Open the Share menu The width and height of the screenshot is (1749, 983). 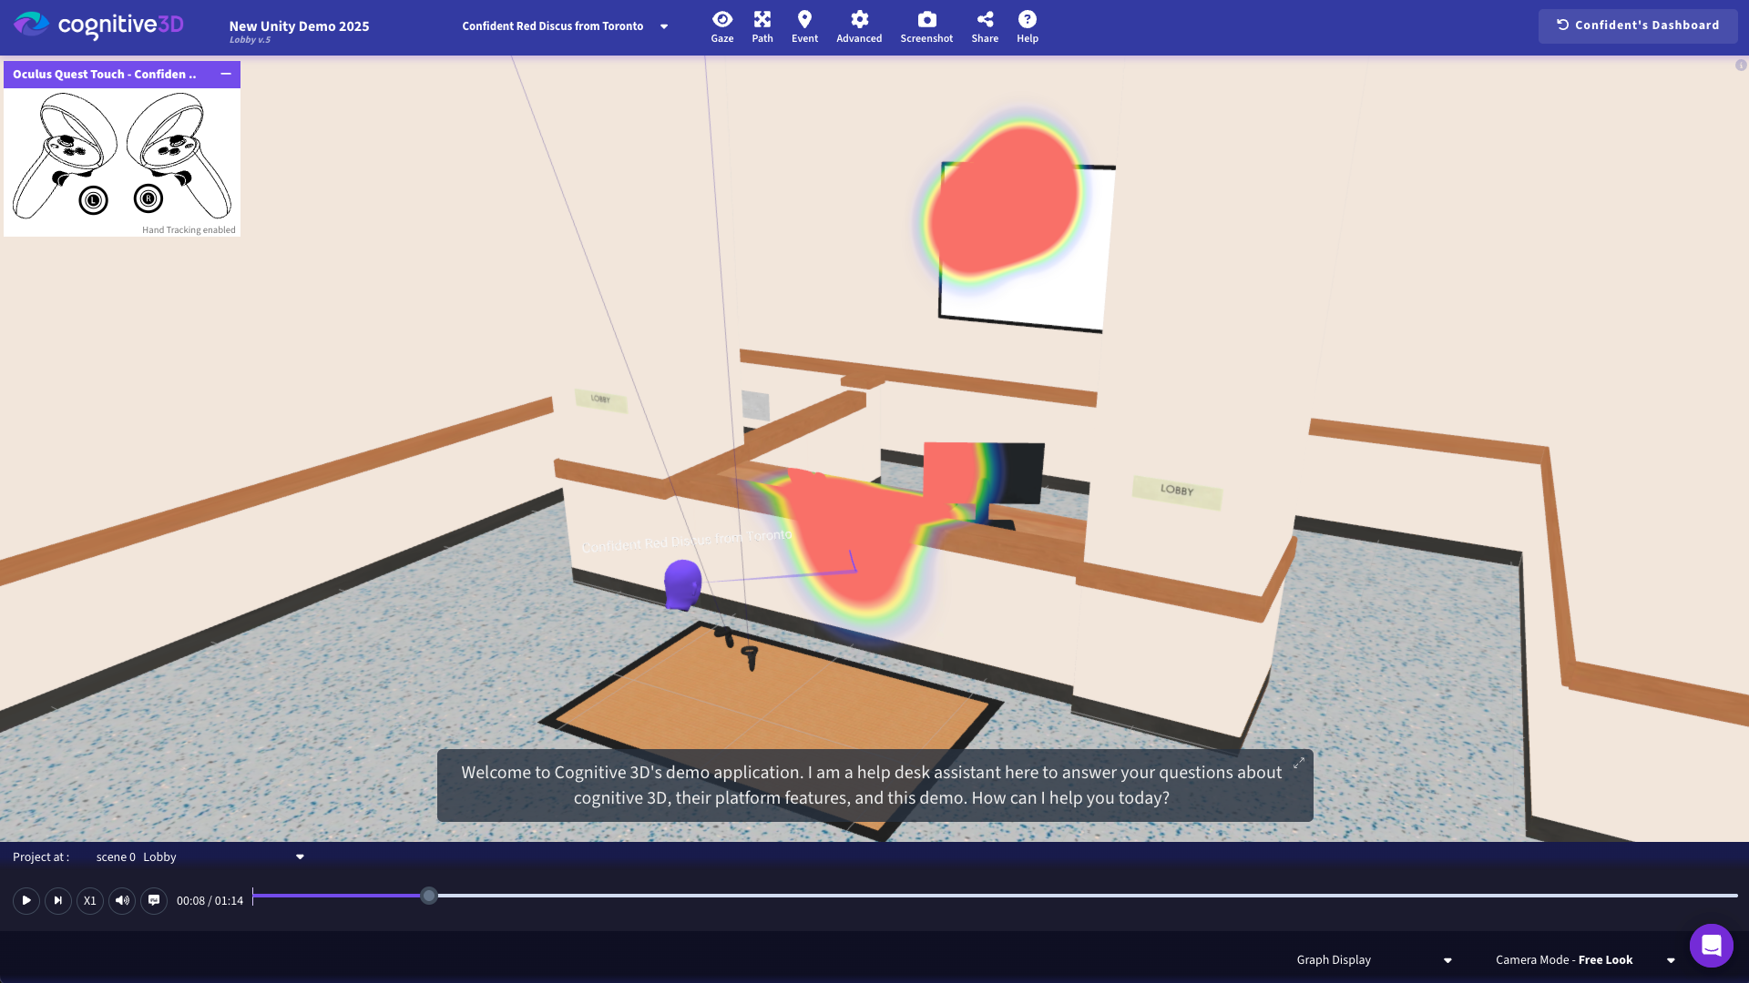[985, 26]
